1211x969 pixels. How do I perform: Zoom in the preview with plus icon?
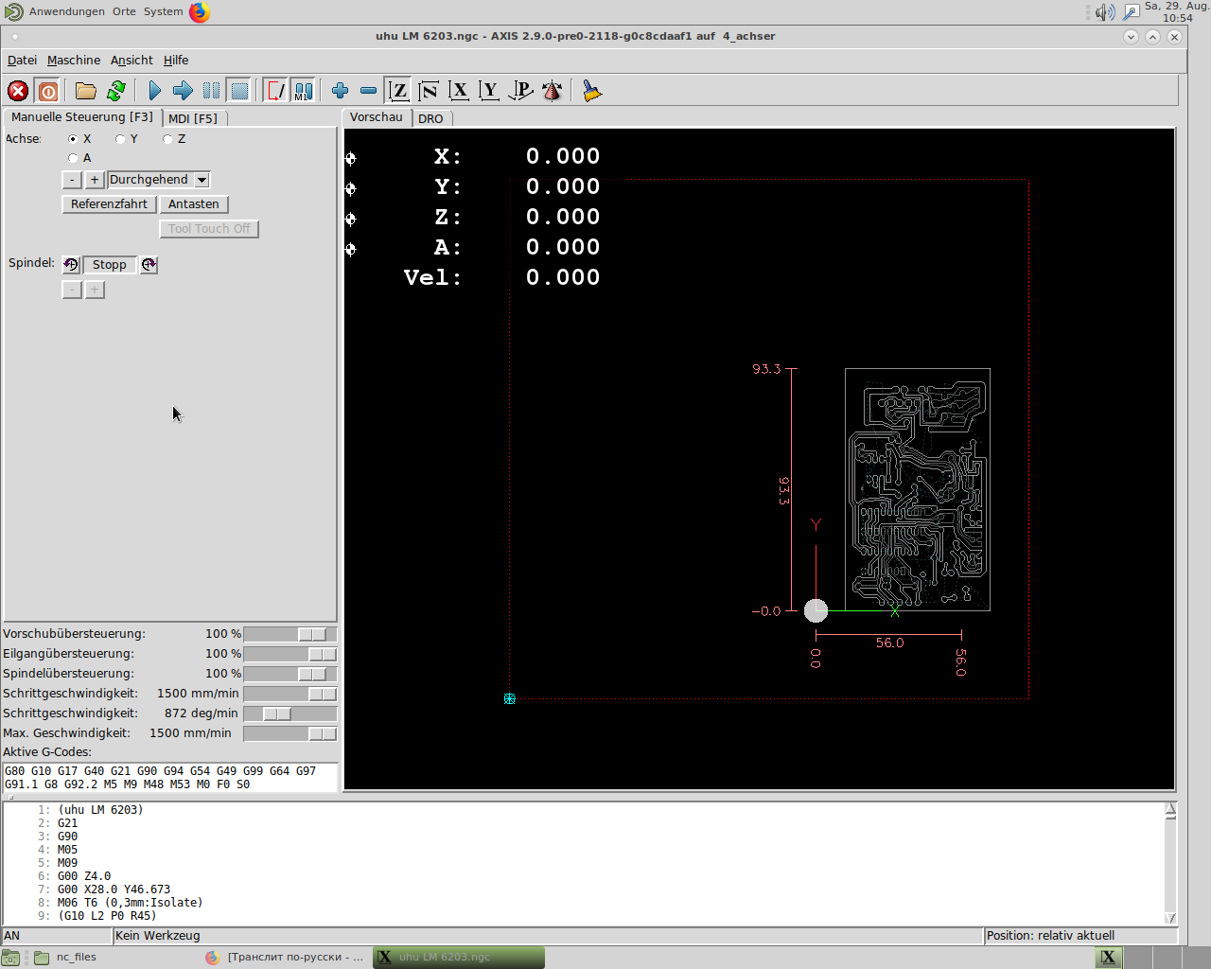click(340, 91)
